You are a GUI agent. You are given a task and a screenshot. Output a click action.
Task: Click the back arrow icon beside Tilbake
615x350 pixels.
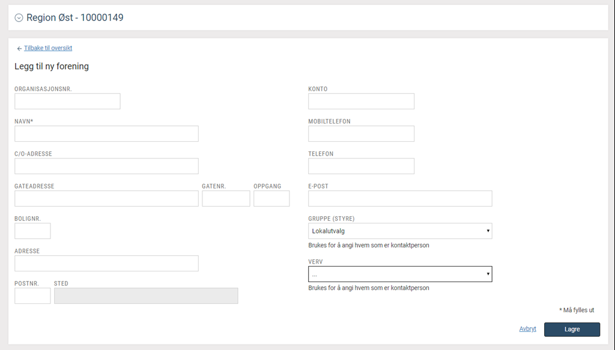pyautogui.click(x=19, y=49)
